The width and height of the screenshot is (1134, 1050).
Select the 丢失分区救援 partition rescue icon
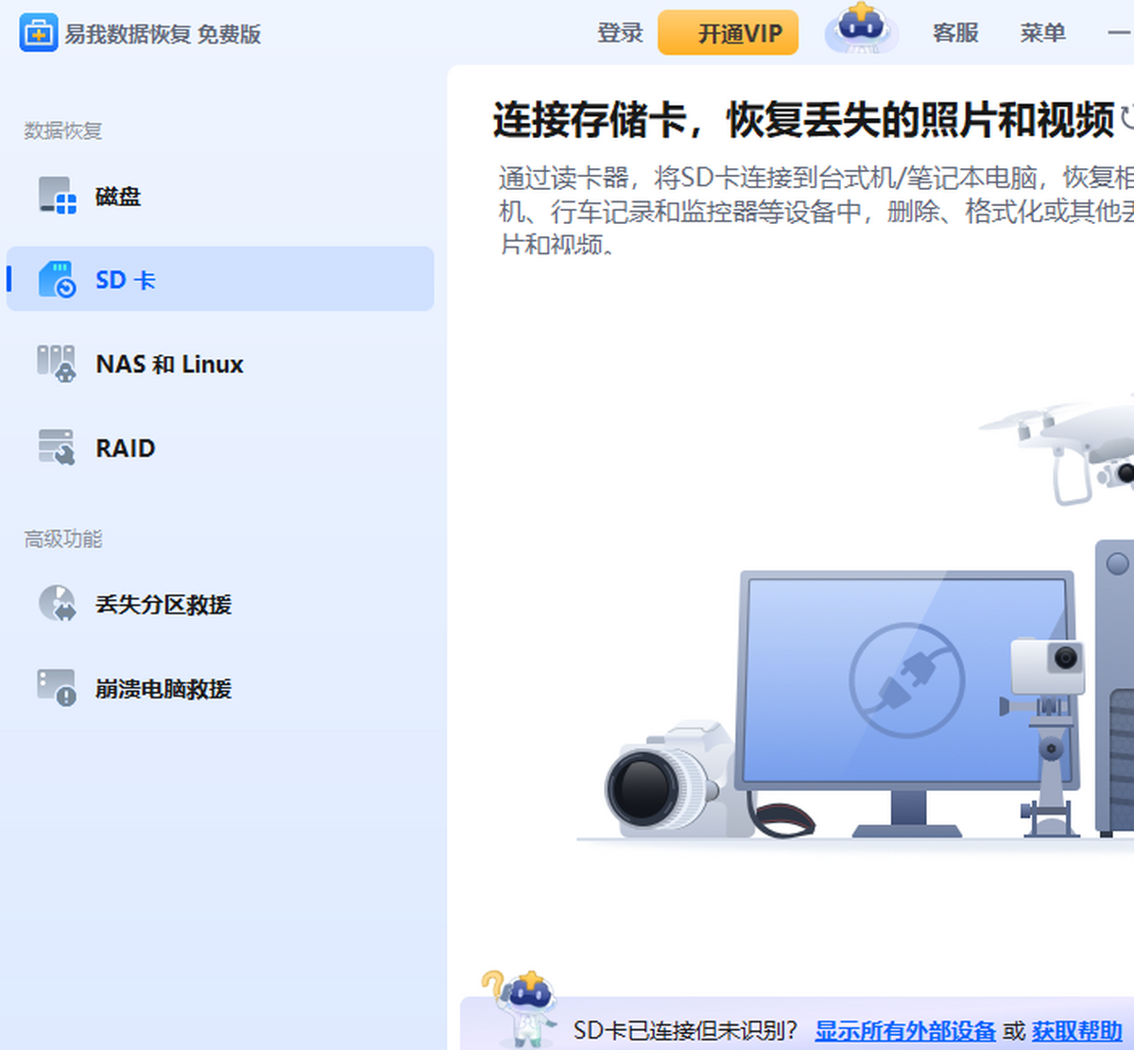pos(57,605)
